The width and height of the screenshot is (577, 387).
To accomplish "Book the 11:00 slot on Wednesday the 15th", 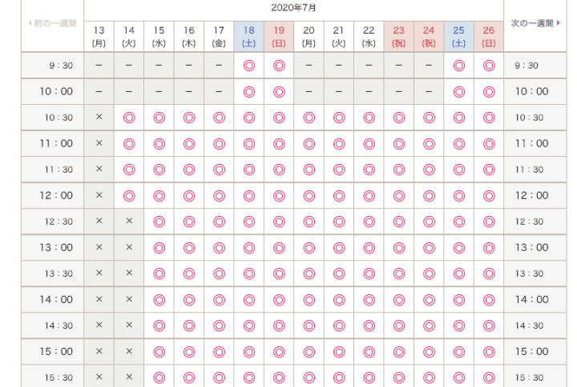I will click(x=159, y=143).
